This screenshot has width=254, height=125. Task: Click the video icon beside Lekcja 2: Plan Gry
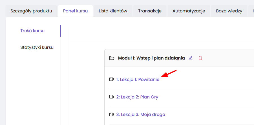(x=111, y=97)
